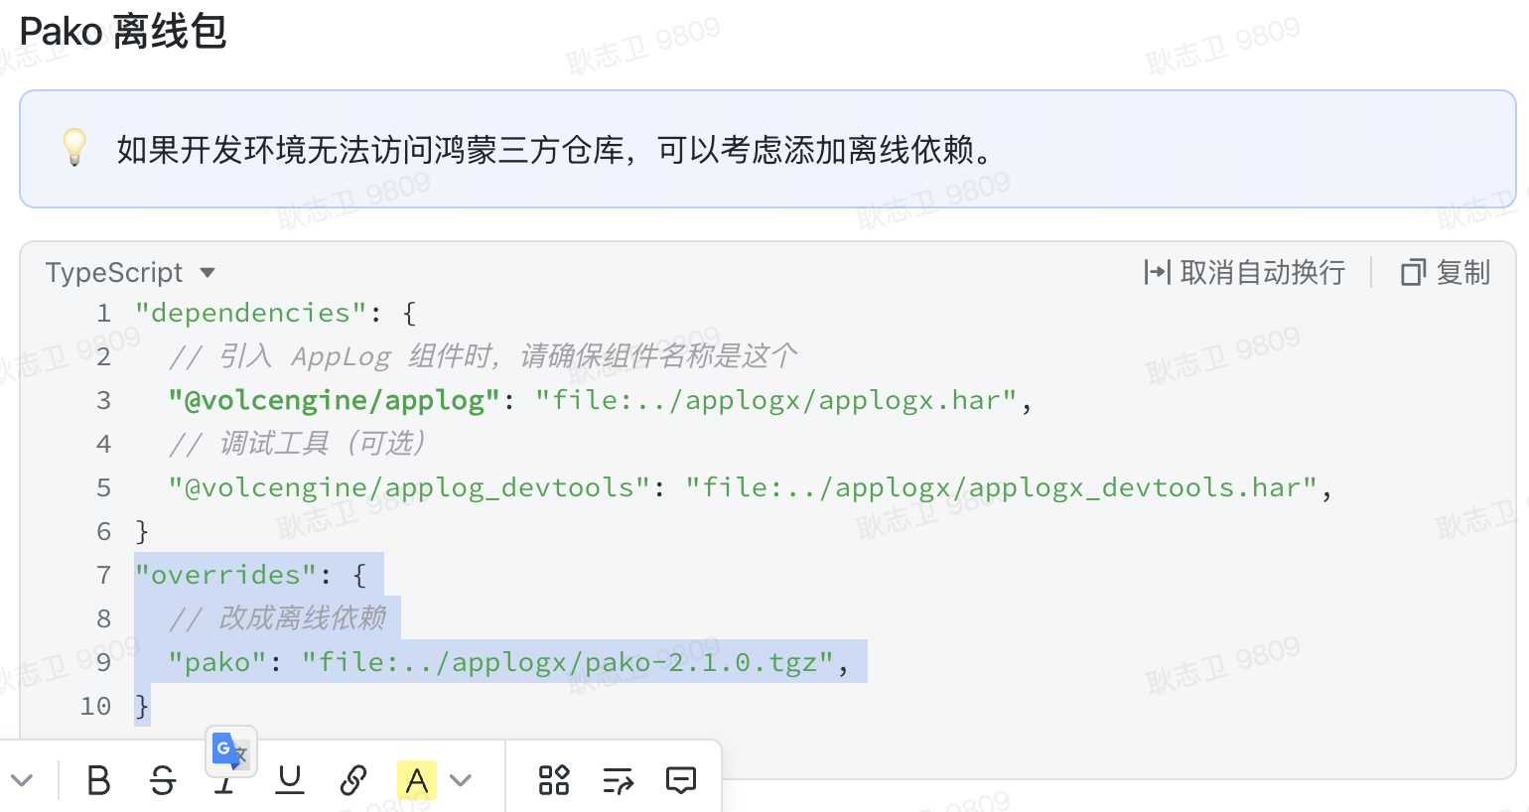Apply underline formatting
The width and height of the screenshot is (1529, 812).
pos(290,780)
